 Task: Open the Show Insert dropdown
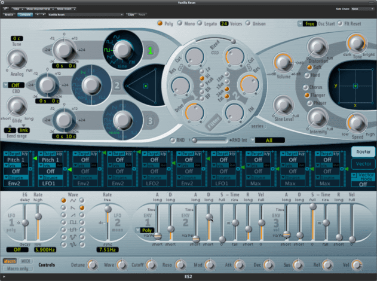[x=65, y=9]
